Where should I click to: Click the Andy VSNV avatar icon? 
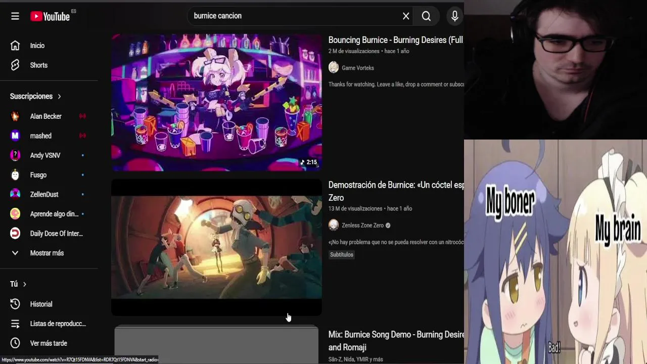pos(15,155)
